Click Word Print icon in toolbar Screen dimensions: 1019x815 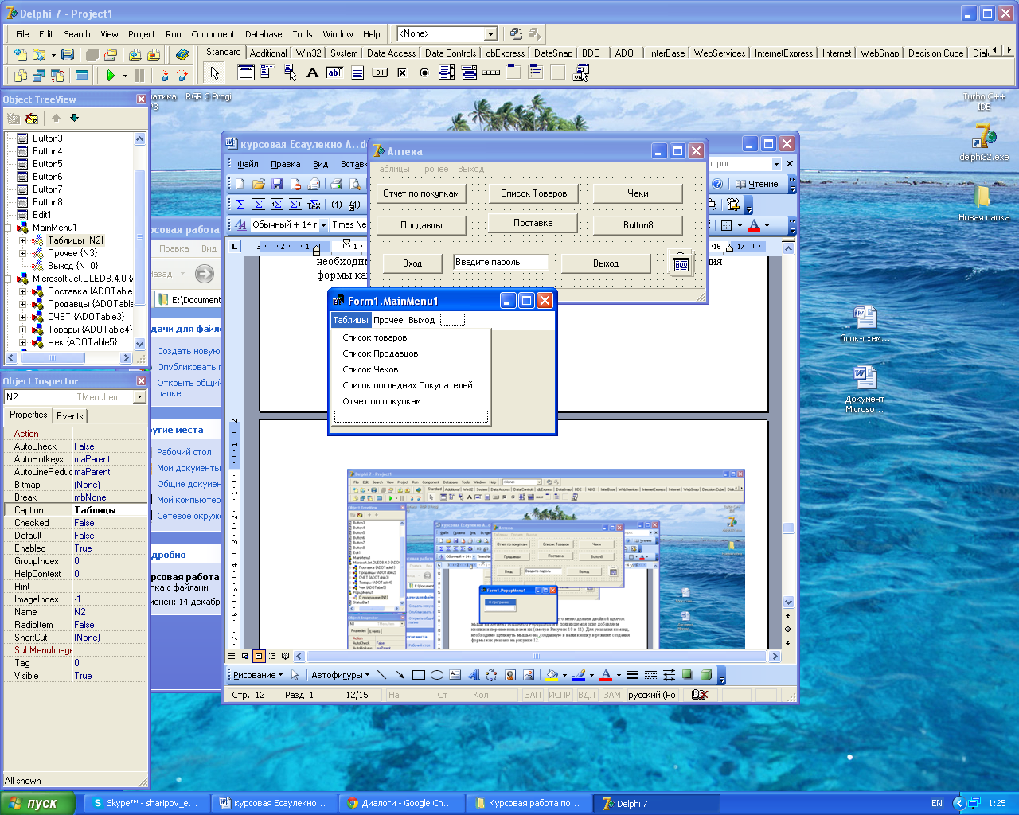(x=336, y=184)
